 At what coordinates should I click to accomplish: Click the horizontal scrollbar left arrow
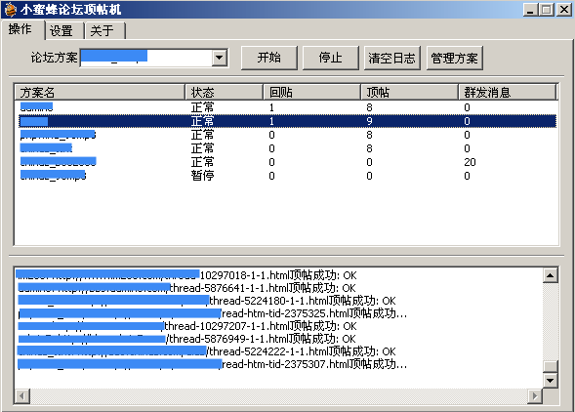click(x=22, y=396)
